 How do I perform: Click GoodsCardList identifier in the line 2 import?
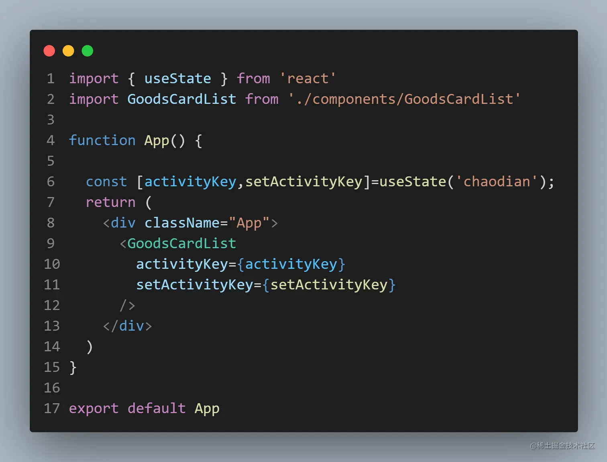pos(182,99)
